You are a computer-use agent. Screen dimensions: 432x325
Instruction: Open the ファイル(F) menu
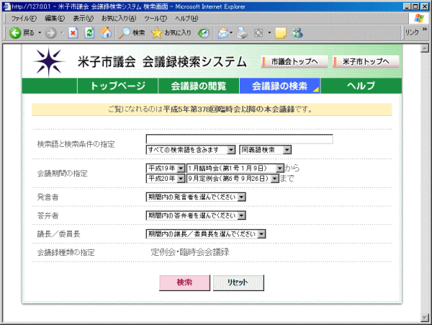coord(24,19)
